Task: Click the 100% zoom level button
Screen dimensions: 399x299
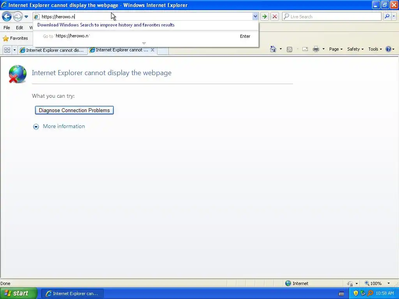Action: pos(373,283)
